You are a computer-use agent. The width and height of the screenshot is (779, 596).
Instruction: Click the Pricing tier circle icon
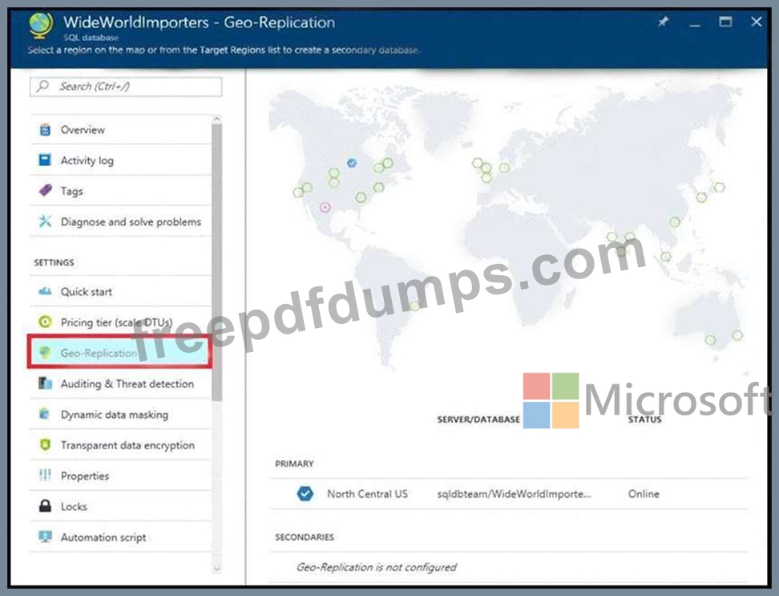tap(45, 322)
